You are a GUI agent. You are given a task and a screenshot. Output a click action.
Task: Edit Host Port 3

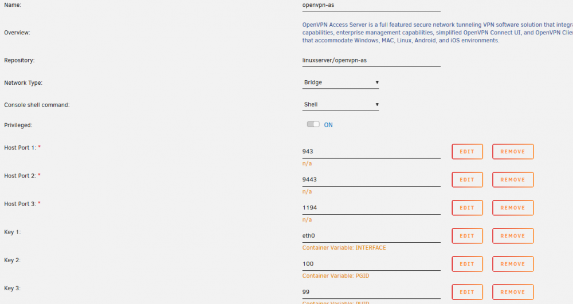pos(467,208)
